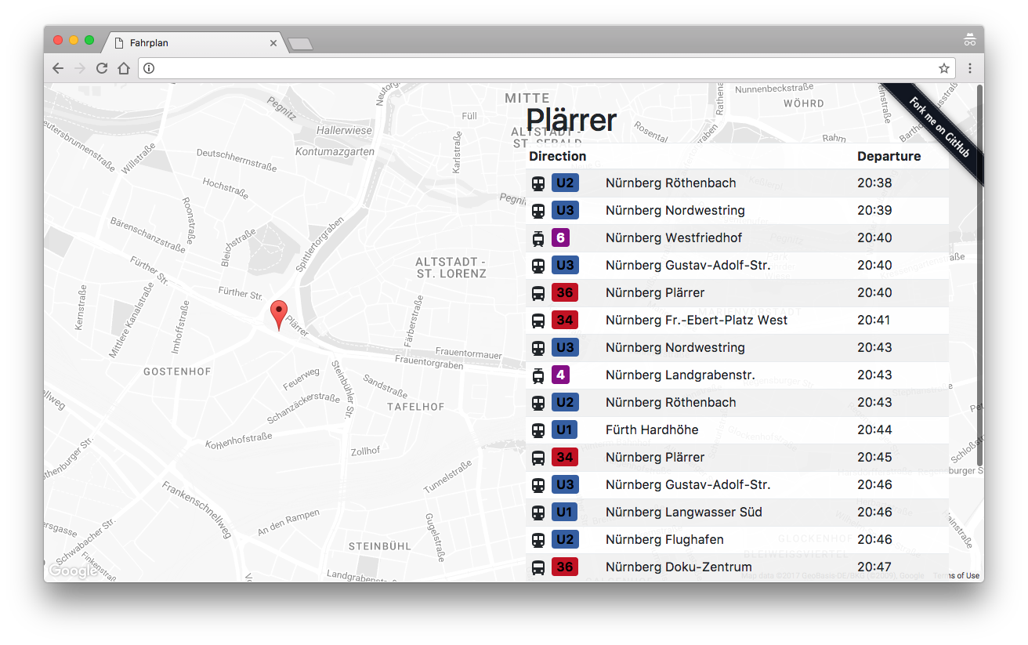Click departure time 20:45
Viewport: 1028px width, 645px height.
click(874, 457)
